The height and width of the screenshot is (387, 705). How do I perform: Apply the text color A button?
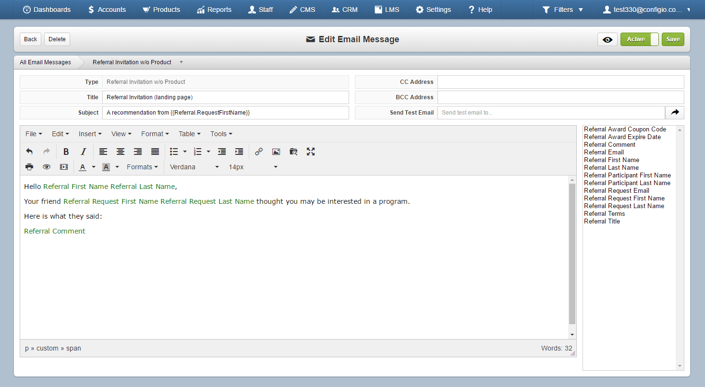(83, 167)
